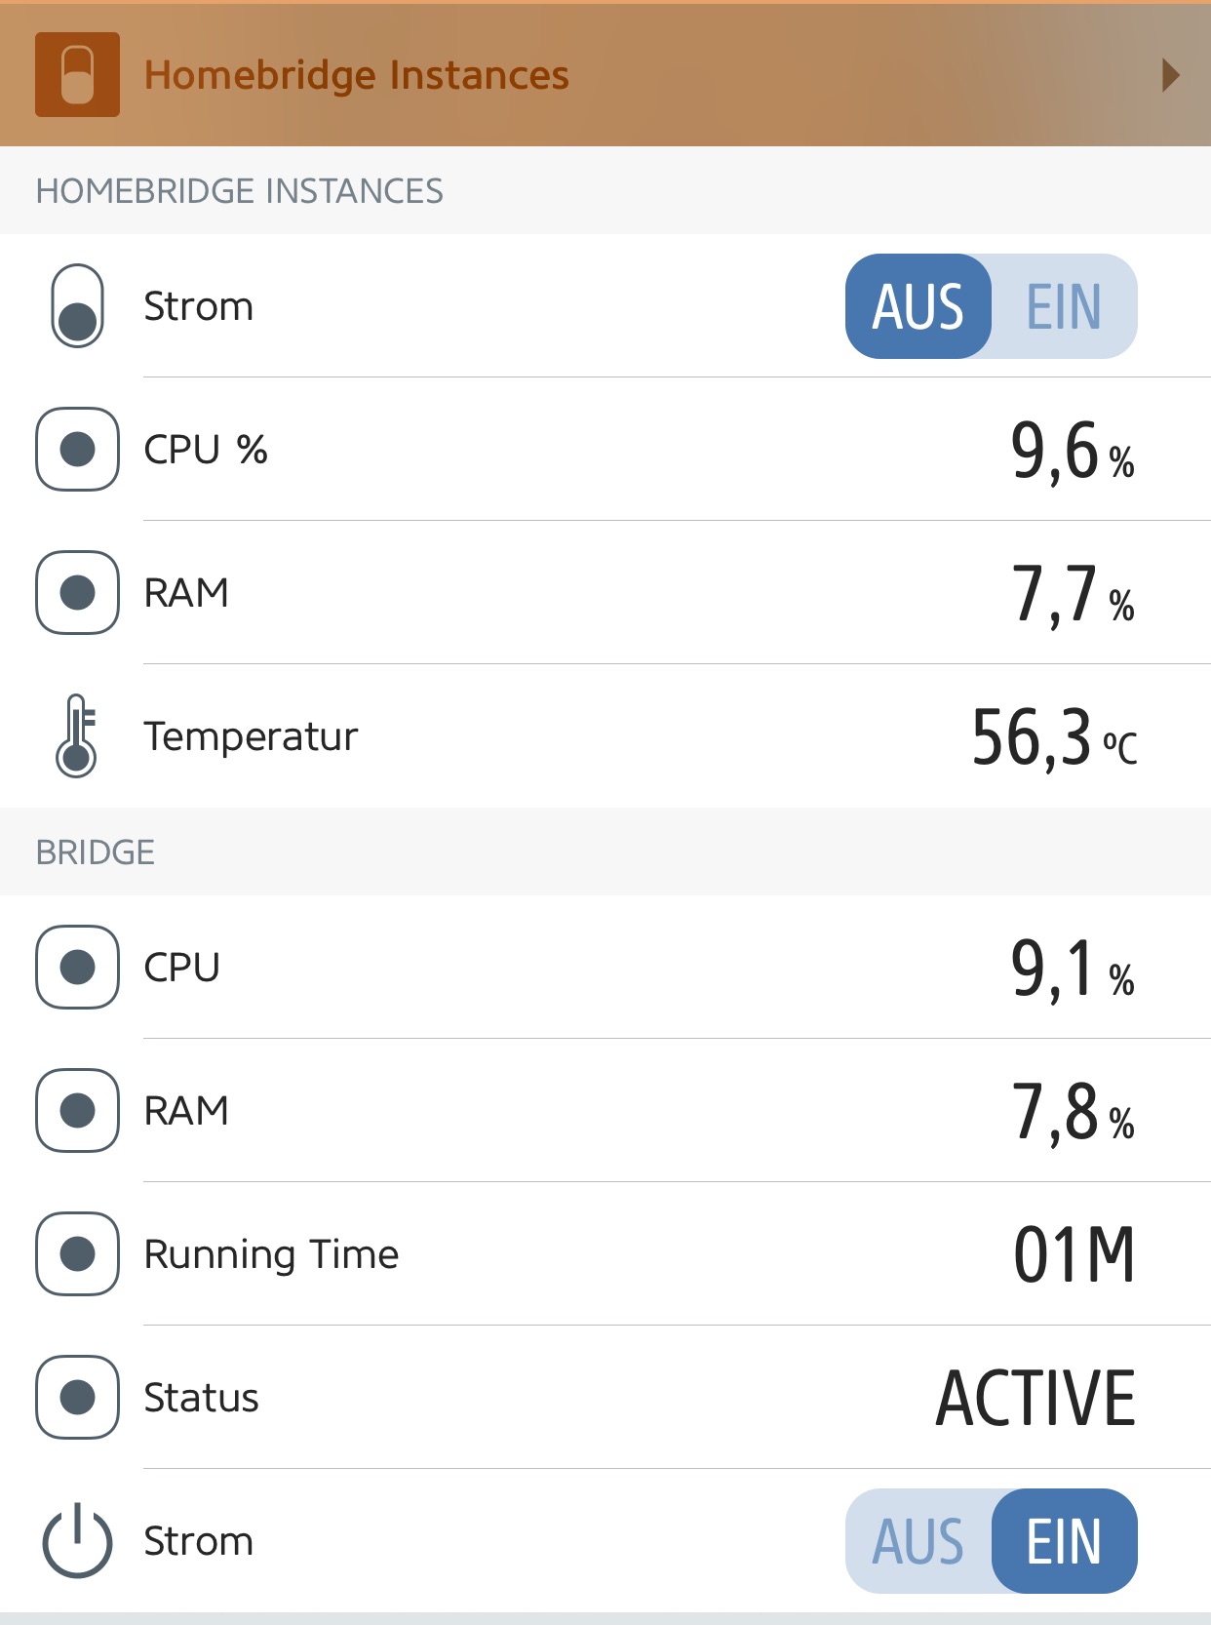1211x1625 pixels.
Task: Select the Running Time row label
Action: point(271,1254)
